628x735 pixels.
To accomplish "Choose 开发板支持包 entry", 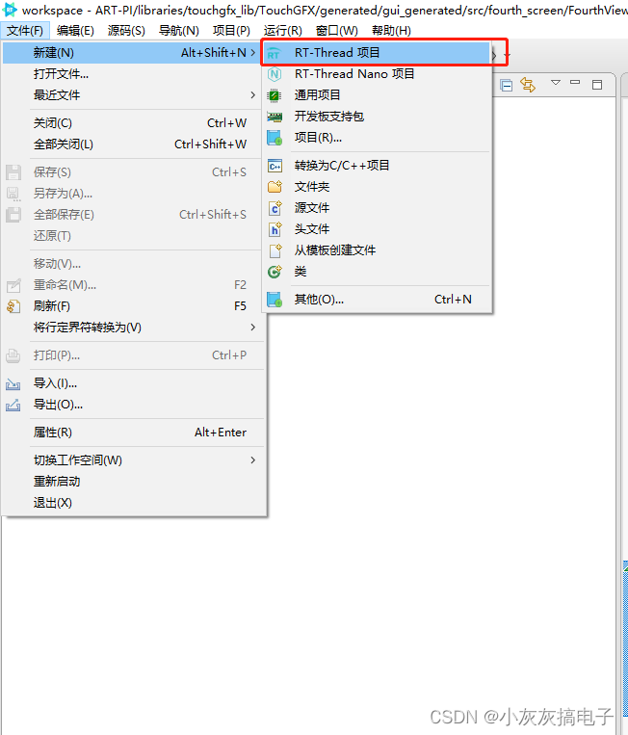I will pyautogui.click(x=377, y=117).
